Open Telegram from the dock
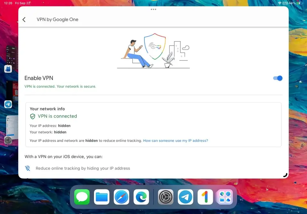This screenshot has height=214, width=307. pyautogui.click(x=185, y=197)
